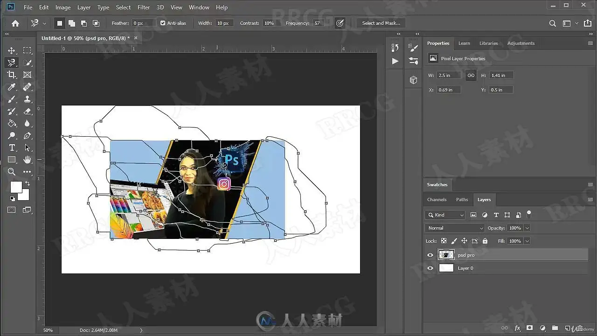Select the Paint Bucket tool

pos(12,123)
